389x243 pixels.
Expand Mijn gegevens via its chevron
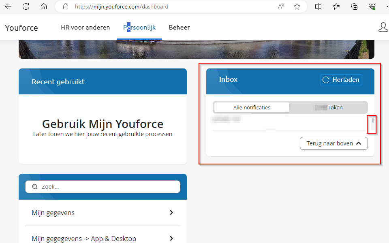pyautogui.click(x=171, y=212)
